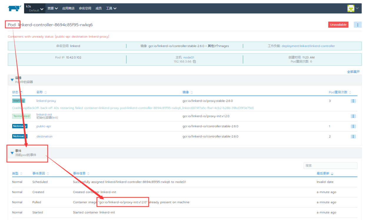This screenshot has width=365, height=220.
Task: Open the linkerd-init container link
Action: [44, 114]
